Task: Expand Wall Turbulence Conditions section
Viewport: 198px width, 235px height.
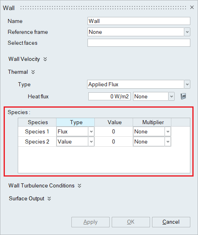Action: (79, 186)
